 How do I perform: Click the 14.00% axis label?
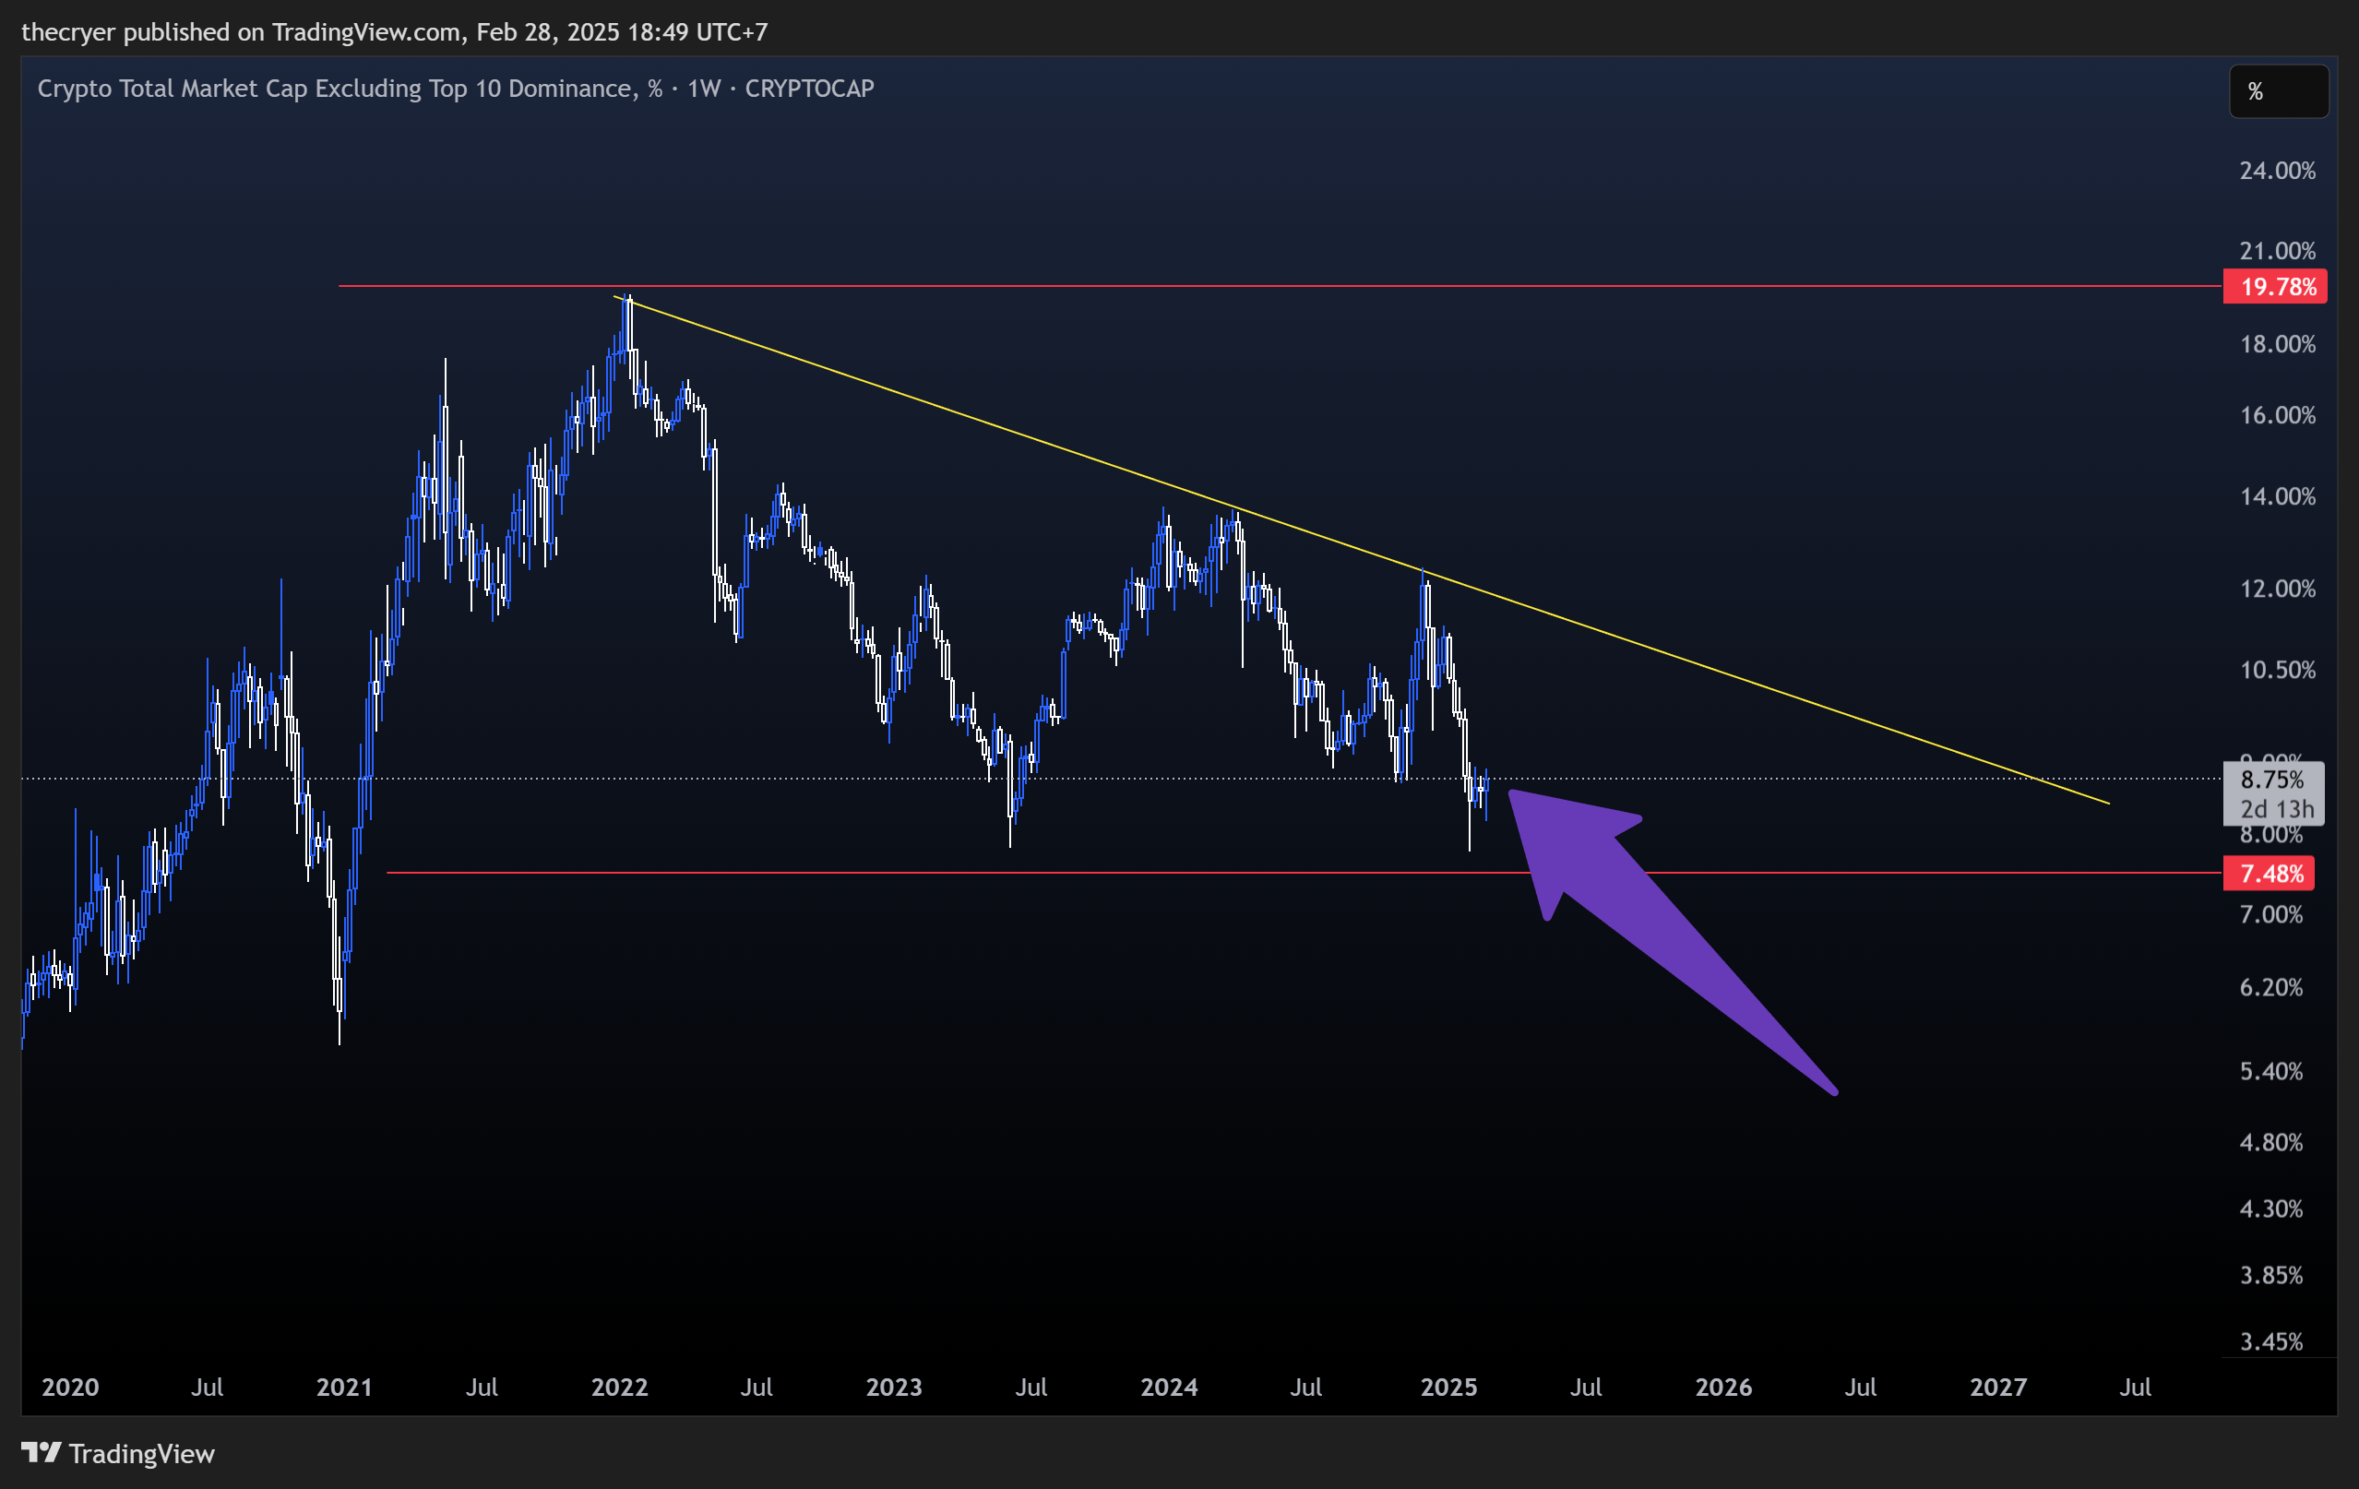pyautogui.click(x=2278, y=496)
